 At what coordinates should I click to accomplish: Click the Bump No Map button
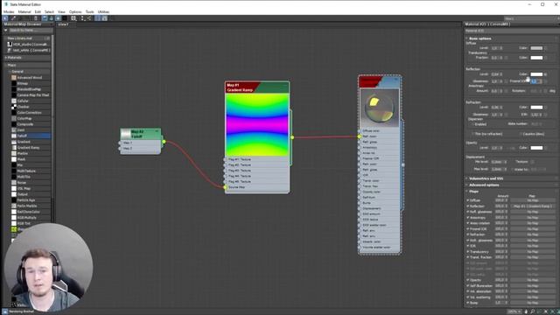tap(532, 303)
